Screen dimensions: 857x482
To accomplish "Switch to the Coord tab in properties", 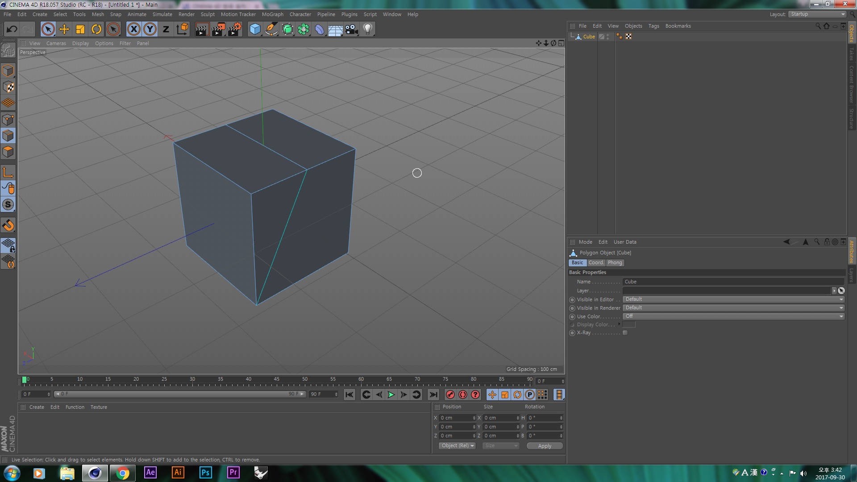I will (x=596, y=262).
